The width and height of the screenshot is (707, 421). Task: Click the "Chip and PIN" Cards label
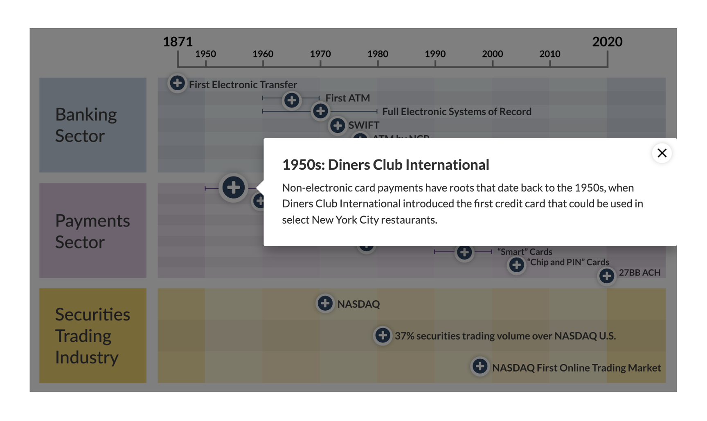[568, 262]
